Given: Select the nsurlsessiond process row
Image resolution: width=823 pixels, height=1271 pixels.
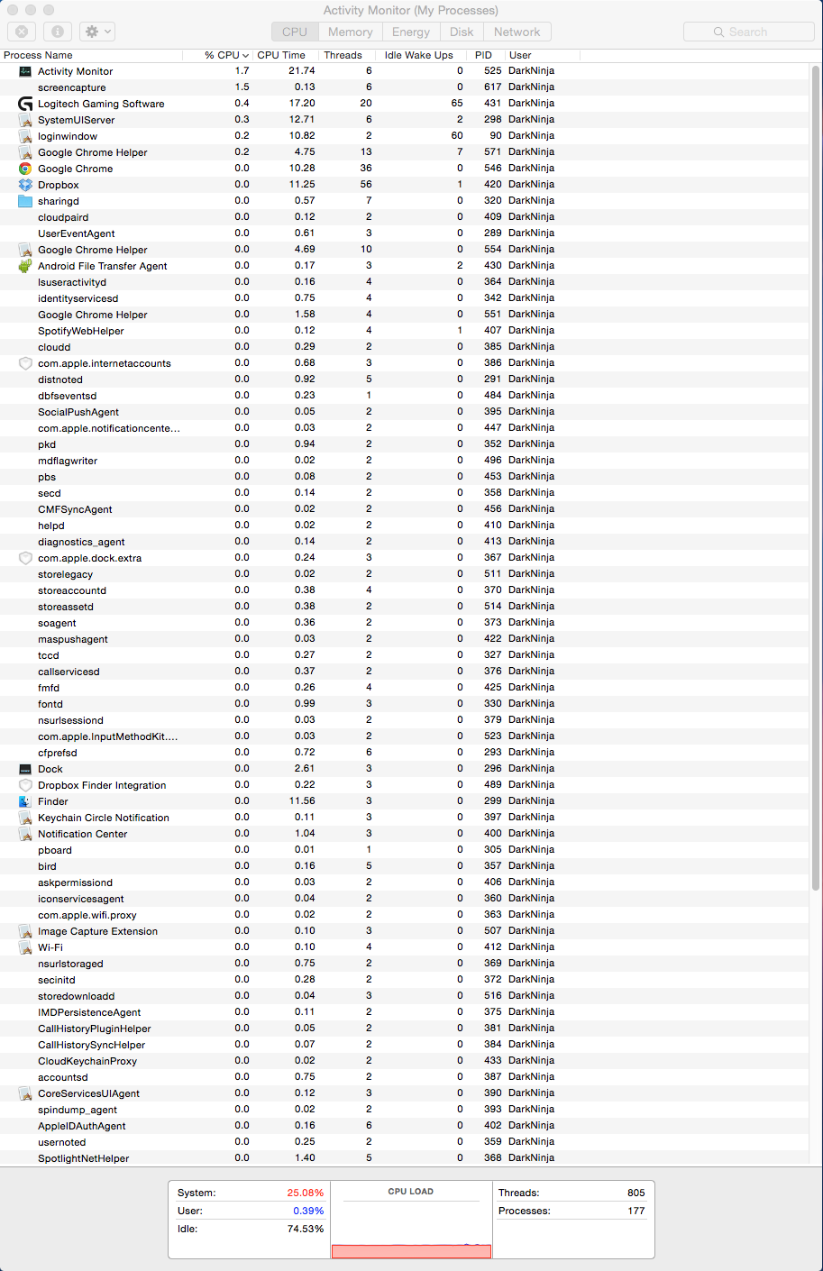Looking at the screenshot, I should (x=406, y=720).
